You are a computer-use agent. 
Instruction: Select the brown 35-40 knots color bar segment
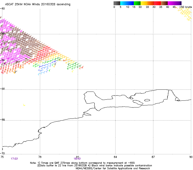click(164, 3)
